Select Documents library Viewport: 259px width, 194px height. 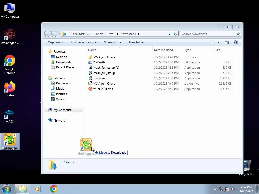61,83
